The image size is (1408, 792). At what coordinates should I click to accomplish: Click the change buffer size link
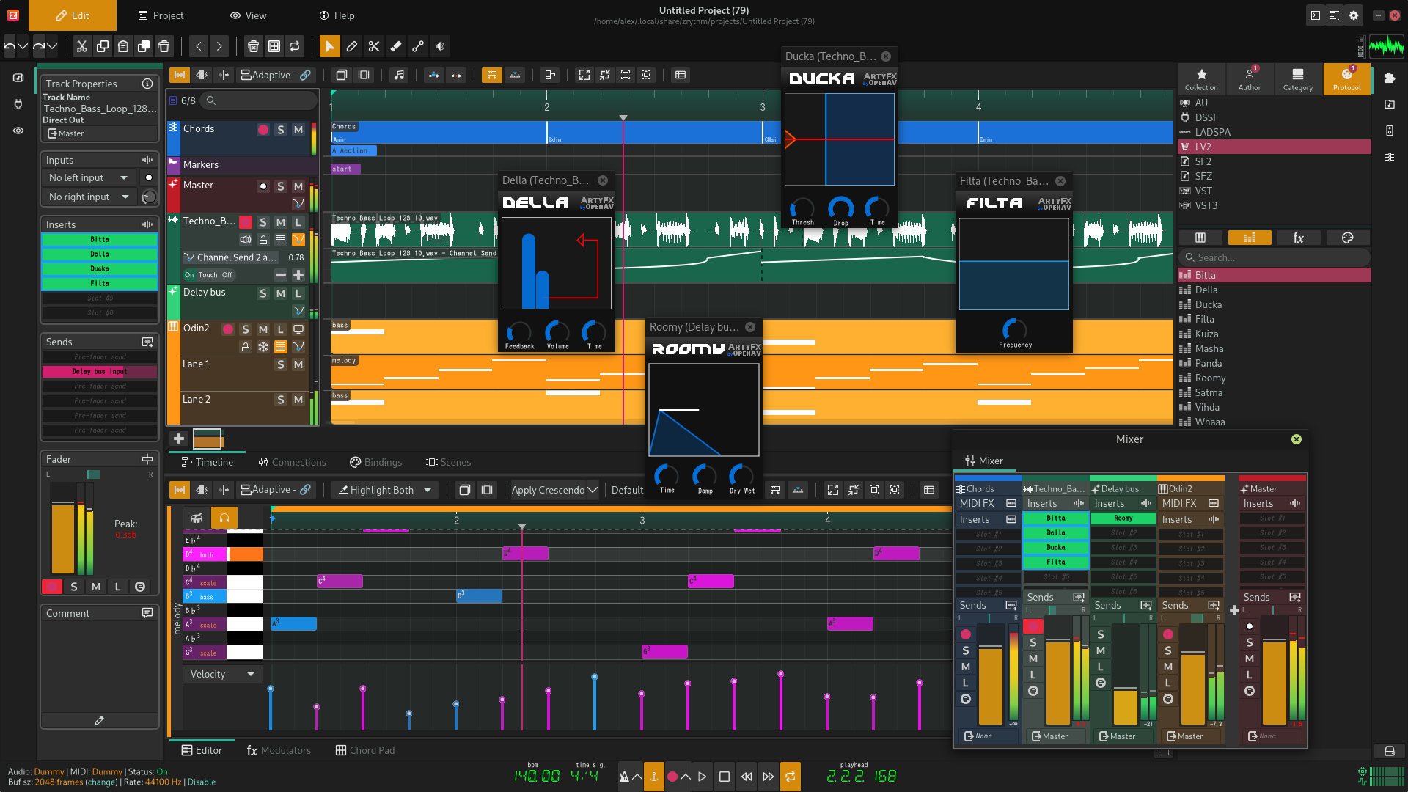click(x=102, y=782)
